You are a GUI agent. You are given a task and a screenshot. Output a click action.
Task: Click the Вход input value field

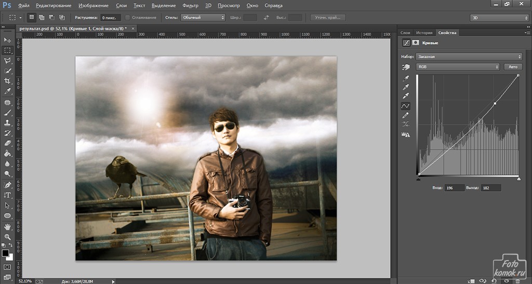454,187
